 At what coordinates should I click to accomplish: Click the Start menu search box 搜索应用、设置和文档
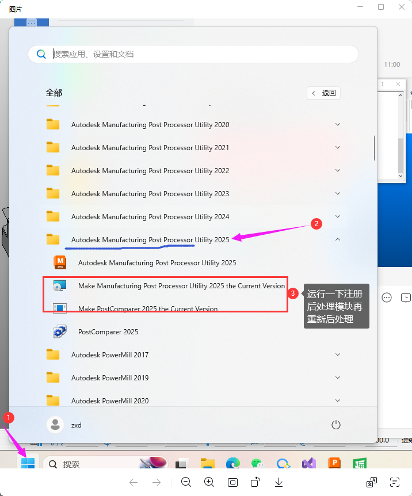click(193, 54)
